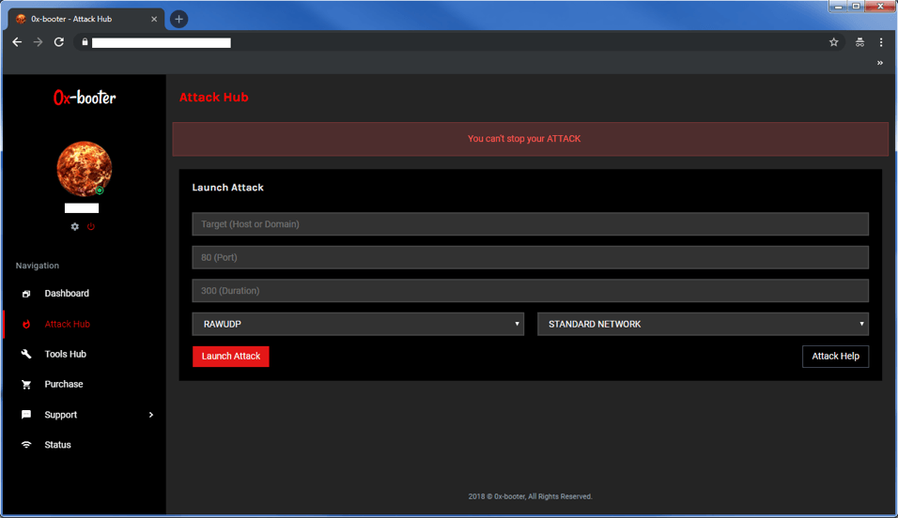This screenshot has width=898, height=518.
Task: Click the wrench icon for Tools Hub
Action: coord(26,355)
